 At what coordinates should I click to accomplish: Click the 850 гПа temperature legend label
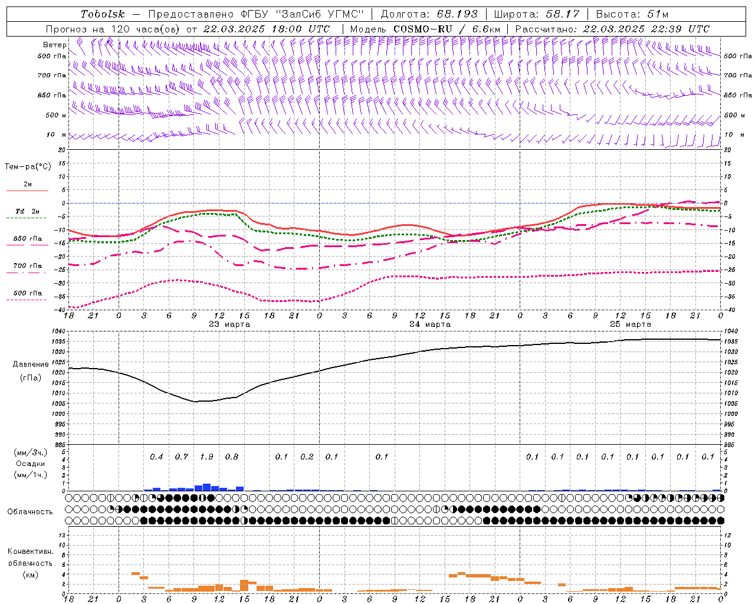click(x=28, y=239)
